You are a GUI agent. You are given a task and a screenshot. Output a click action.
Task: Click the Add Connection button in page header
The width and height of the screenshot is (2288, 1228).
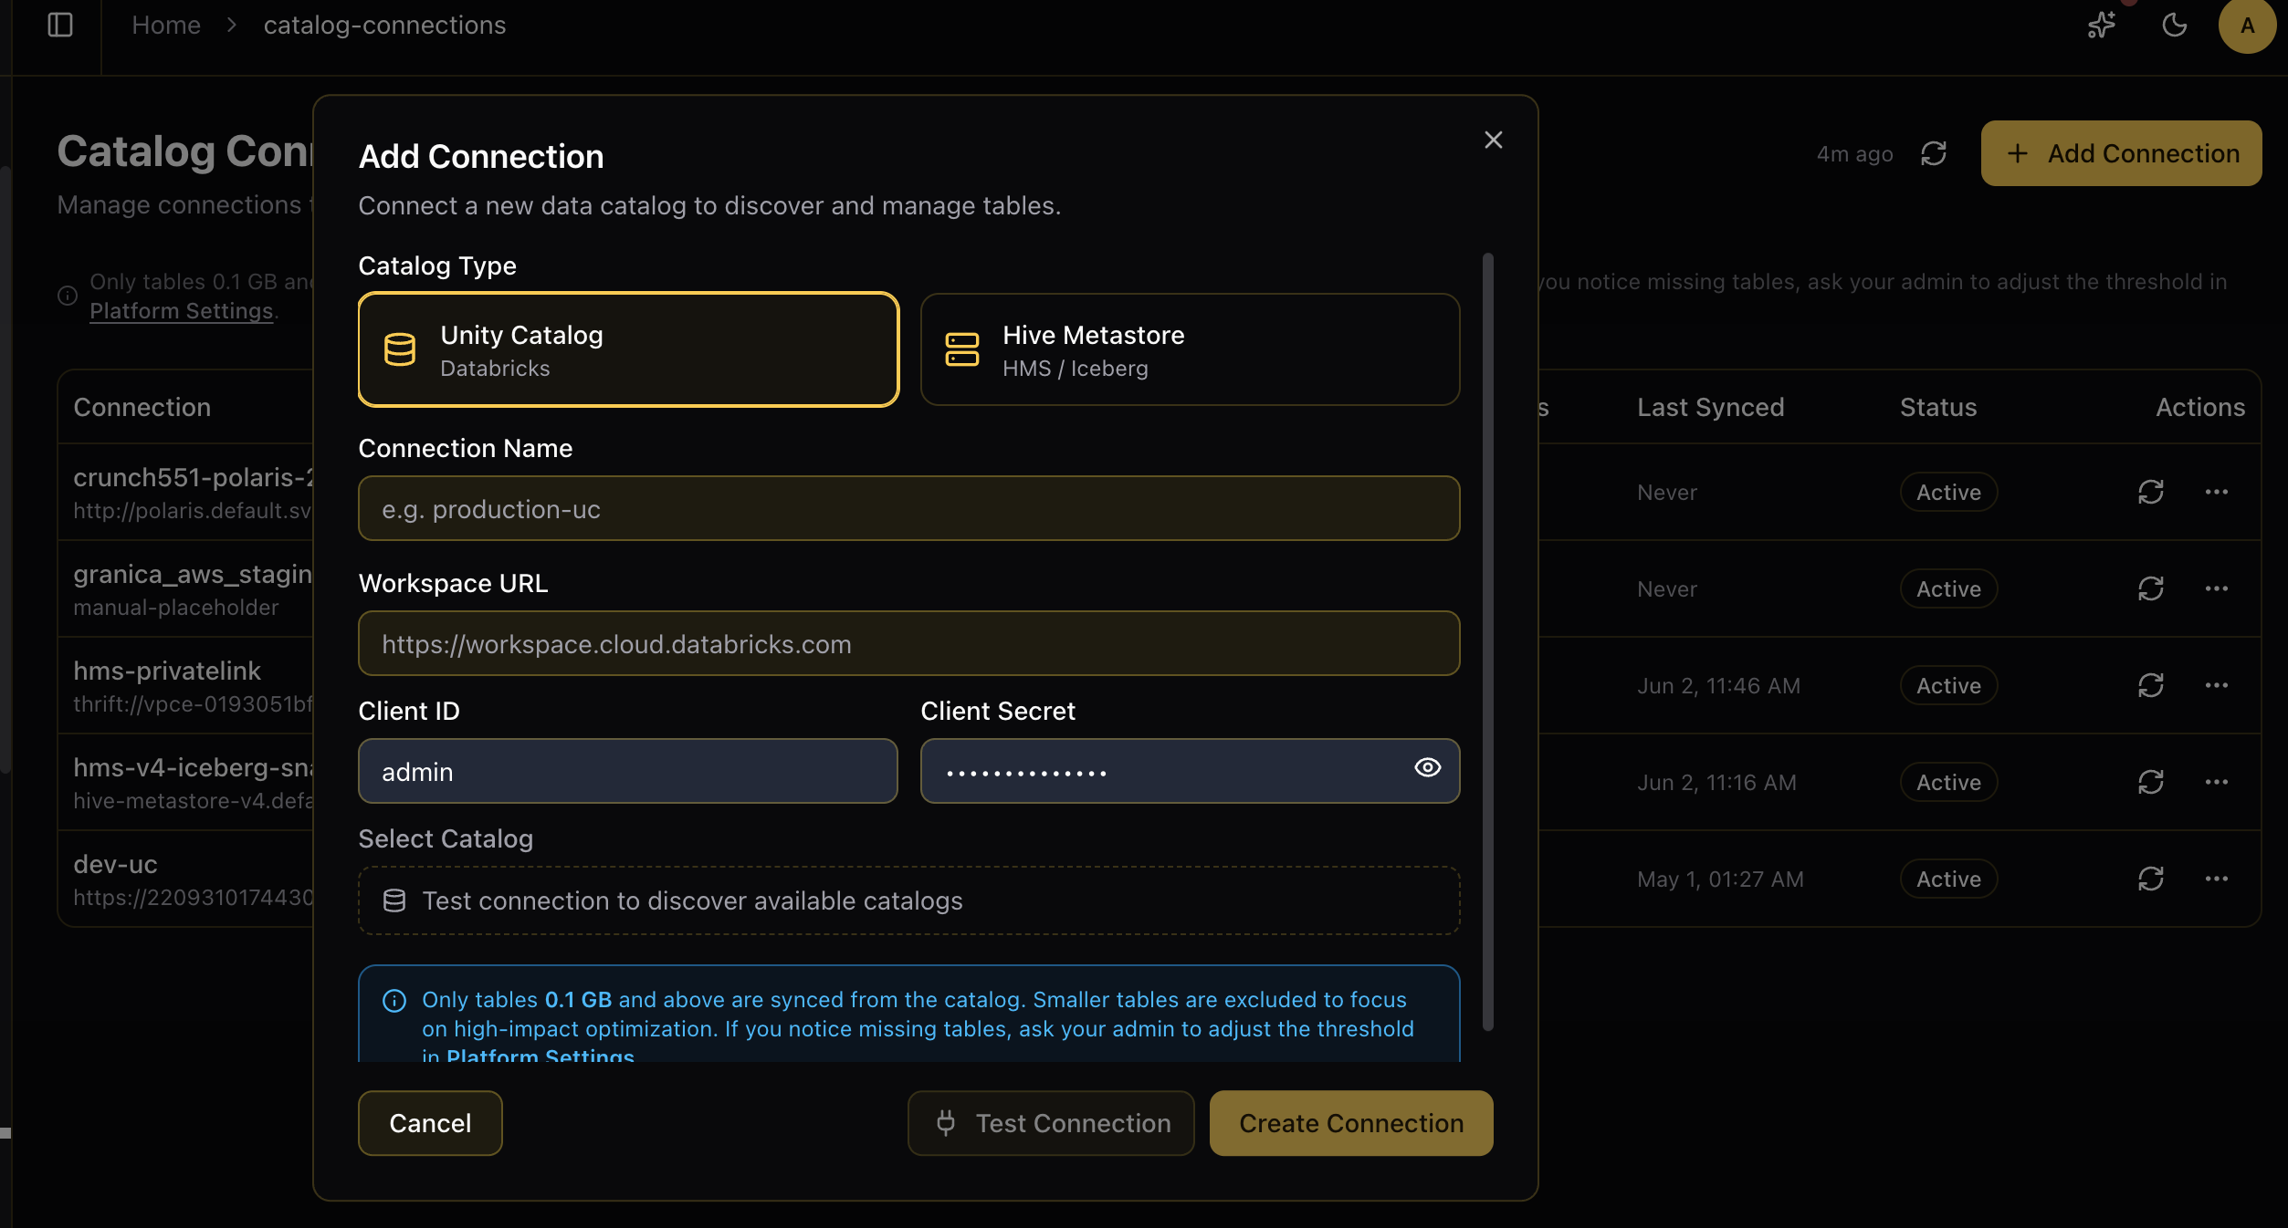click(2121, 153)
